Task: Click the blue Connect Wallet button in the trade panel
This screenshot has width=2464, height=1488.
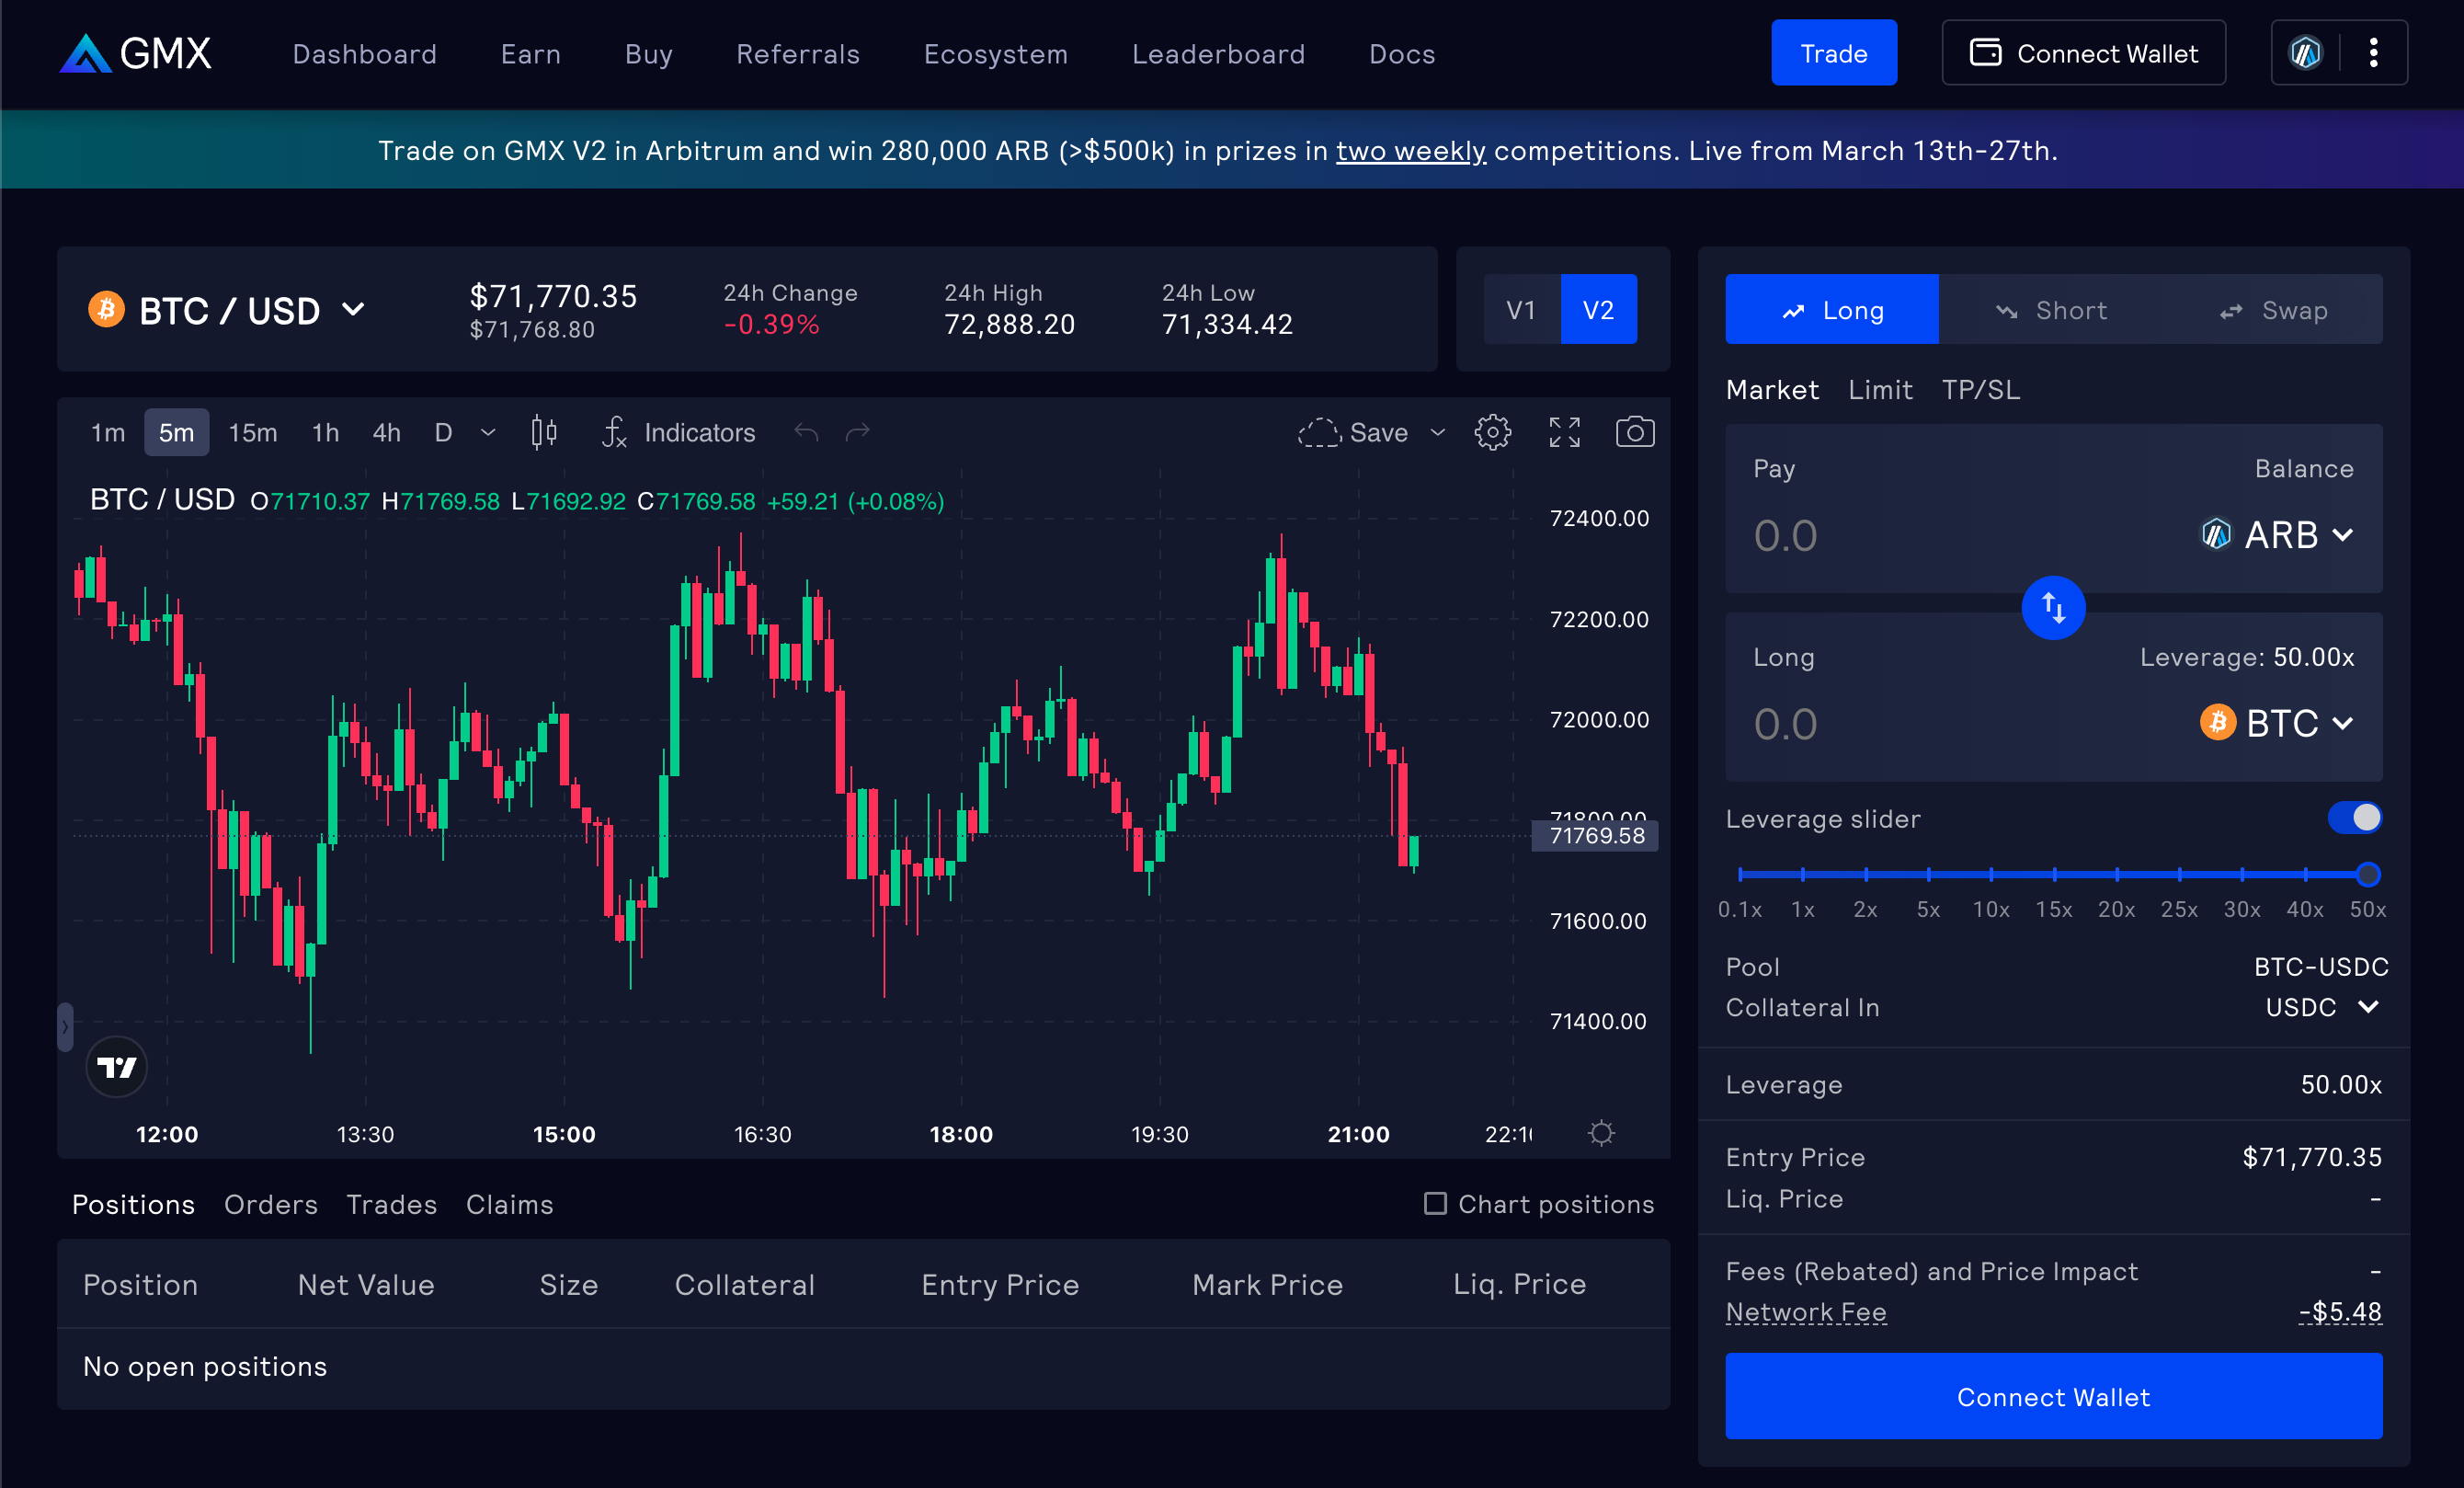Action: coord(2053,1396)
